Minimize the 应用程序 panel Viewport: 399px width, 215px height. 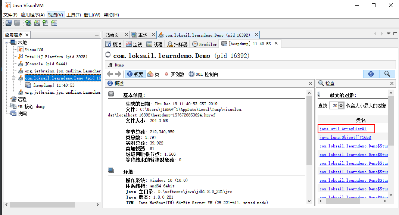pos(97,35)
